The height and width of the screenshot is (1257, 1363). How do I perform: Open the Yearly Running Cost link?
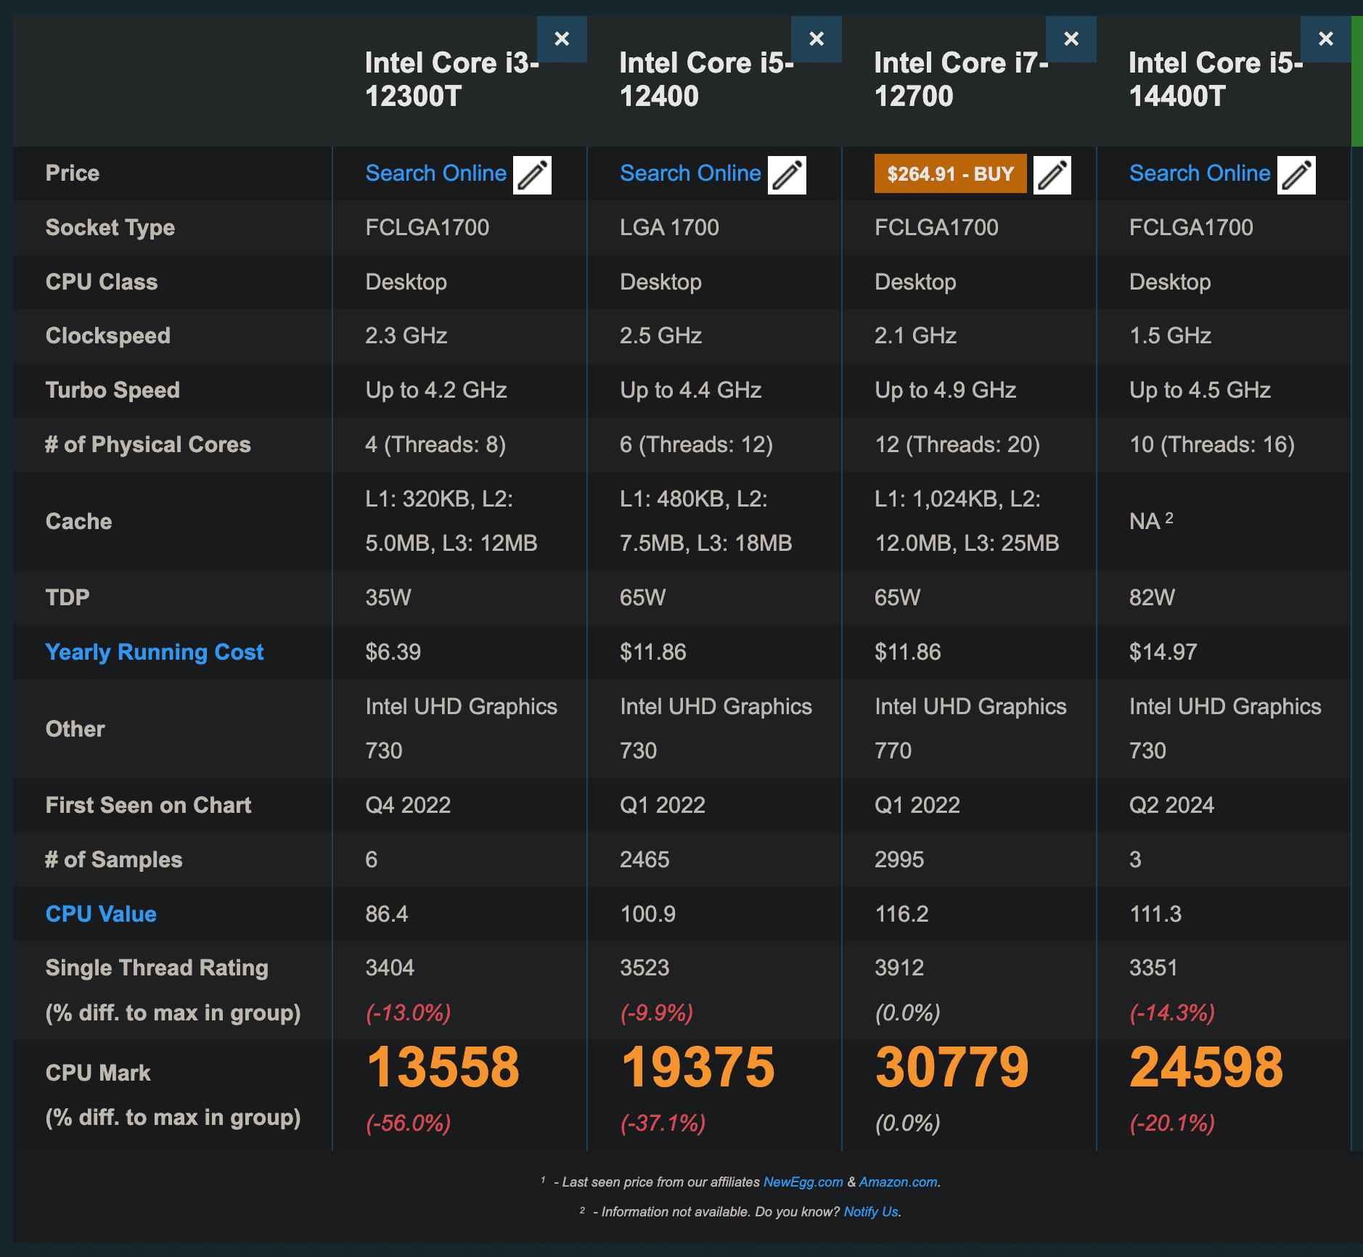pyautogui.click(x=155, y=652)
